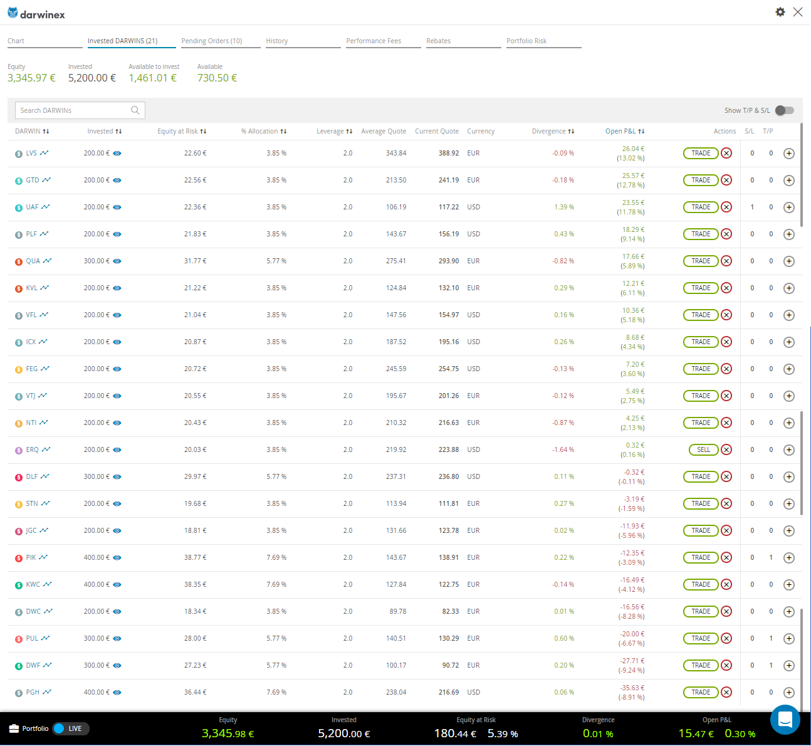Toggle eye icon on LVS invested amount
This screenshot has width=811, height=746.
[x=117, y=154]
